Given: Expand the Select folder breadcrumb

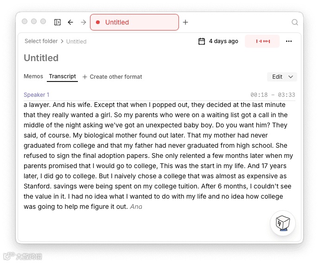Looking at the screenshot, I should (41, 41).
